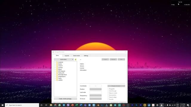Screen dimensions: 191x107
Task: Select the Lumiero skin folder
Action: coord(60,67)
